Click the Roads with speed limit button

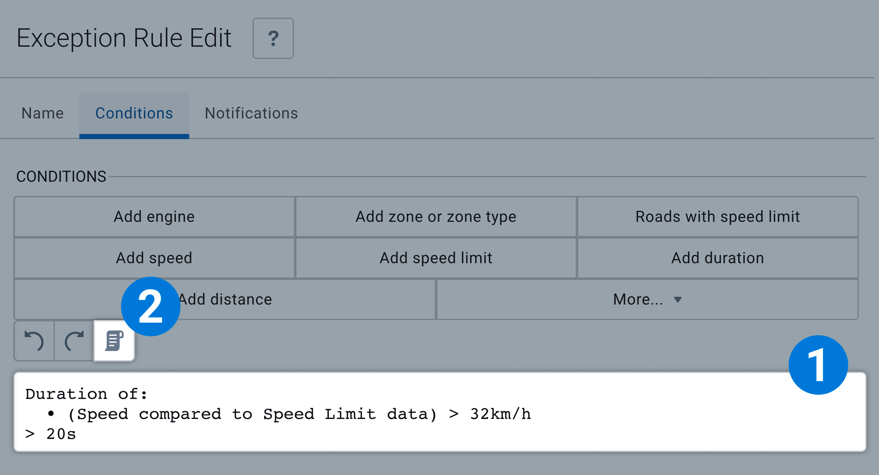point(717,216)
